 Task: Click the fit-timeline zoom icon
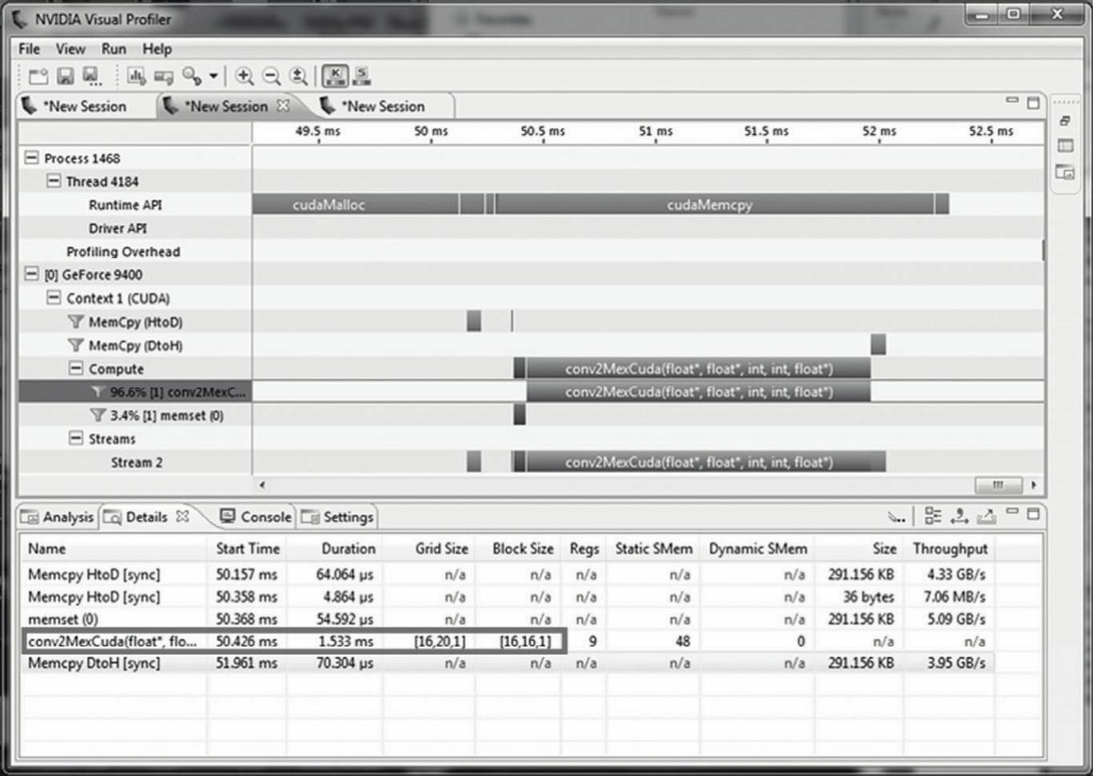(298, 77)
